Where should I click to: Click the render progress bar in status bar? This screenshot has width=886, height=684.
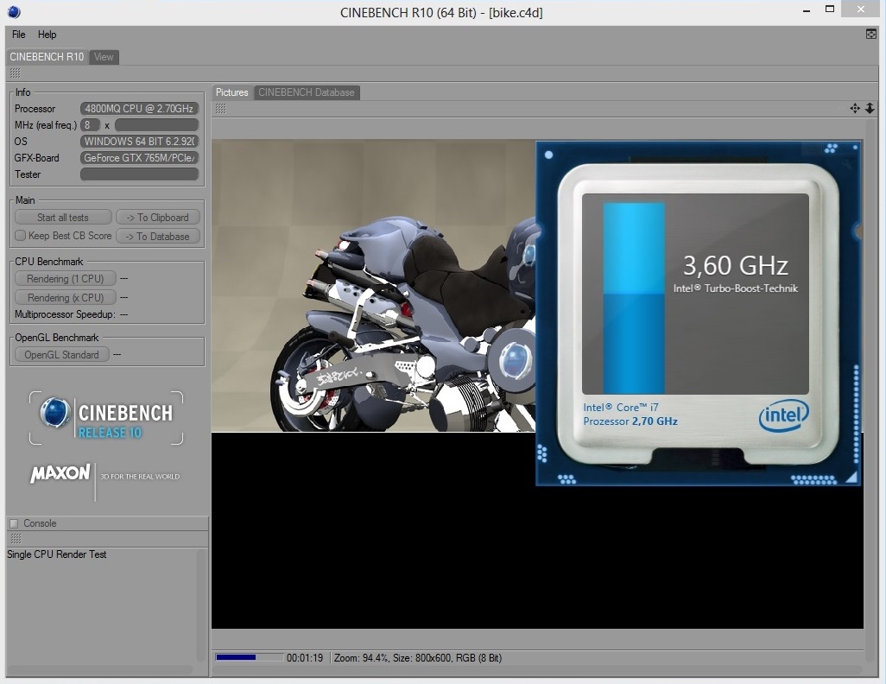click(250, 657)
